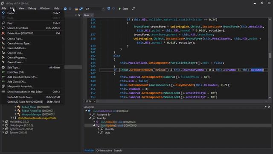
Task: Expand the Used By node
Action: [x=98, y=129]
